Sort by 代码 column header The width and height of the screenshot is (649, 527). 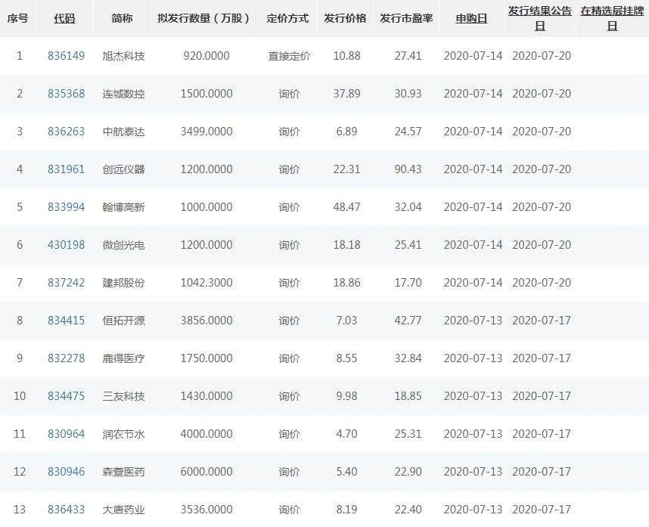[x=64, y=19]
